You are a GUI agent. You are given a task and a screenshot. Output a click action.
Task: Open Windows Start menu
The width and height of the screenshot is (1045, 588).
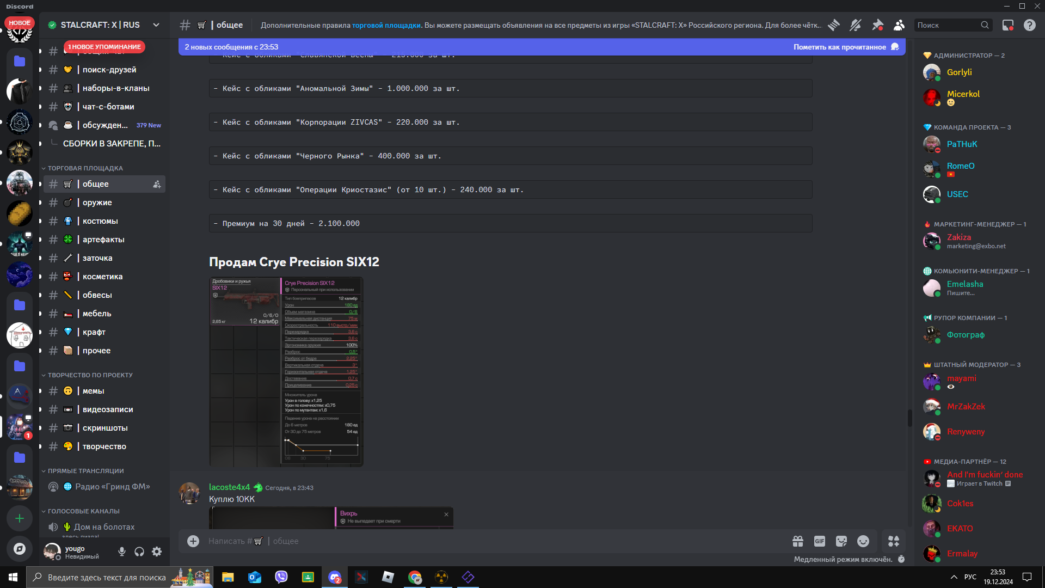[13, 577]
